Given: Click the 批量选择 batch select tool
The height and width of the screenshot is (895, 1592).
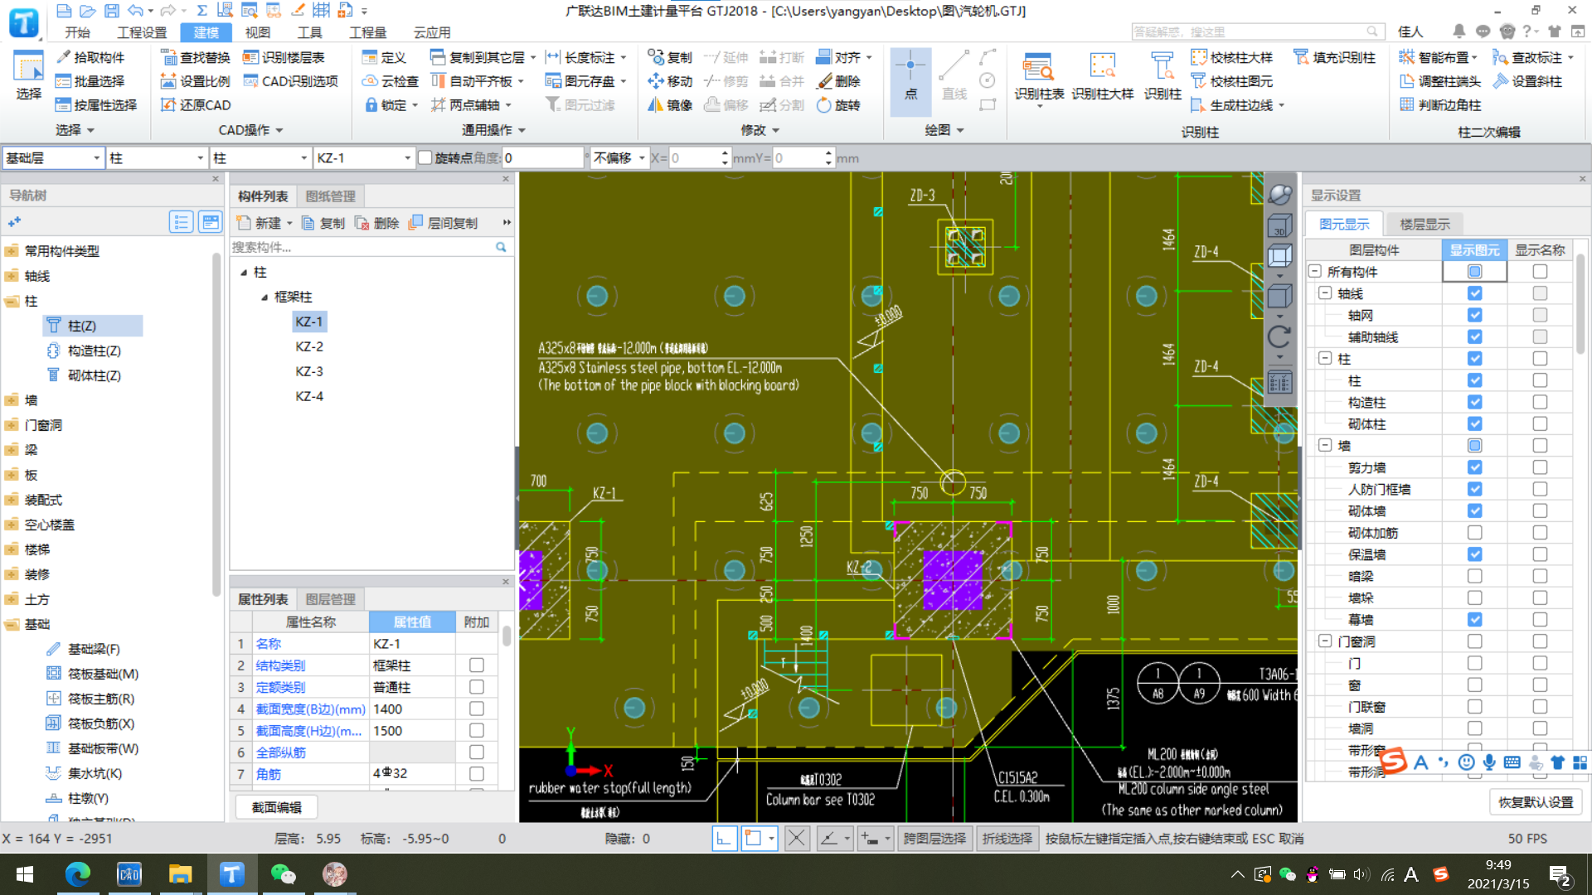Looking at the screenshot, I should coord(90,81).
